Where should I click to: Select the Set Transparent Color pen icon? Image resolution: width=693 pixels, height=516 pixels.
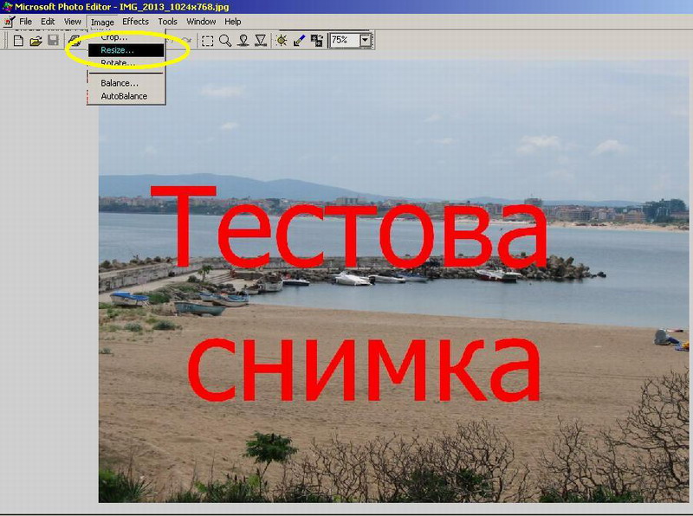(300, 41)
